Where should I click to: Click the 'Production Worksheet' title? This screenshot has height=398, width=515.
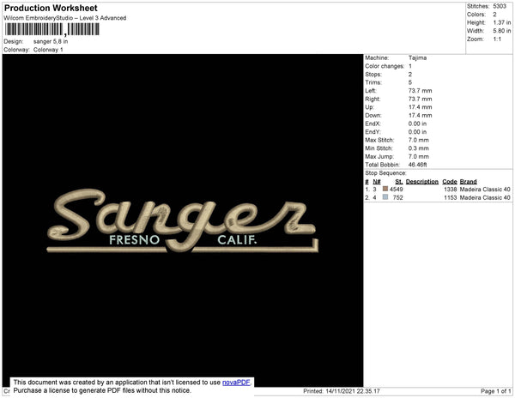point(51,8)
